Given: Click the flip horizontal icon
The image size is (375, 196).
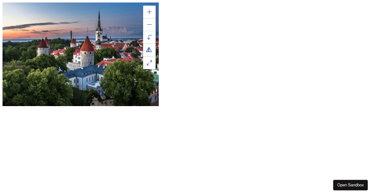Looking at the screenshot, I should pos(149,50).
